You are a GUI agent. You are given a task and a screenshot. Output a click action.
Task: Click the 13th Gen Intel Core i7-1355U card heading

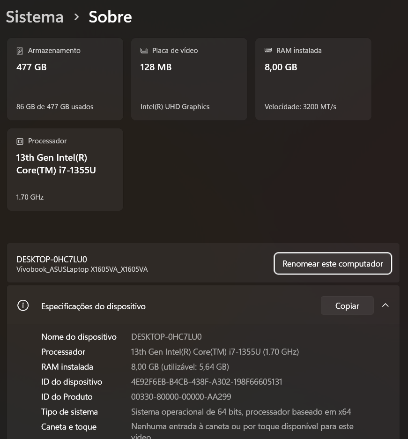(56, 164)
